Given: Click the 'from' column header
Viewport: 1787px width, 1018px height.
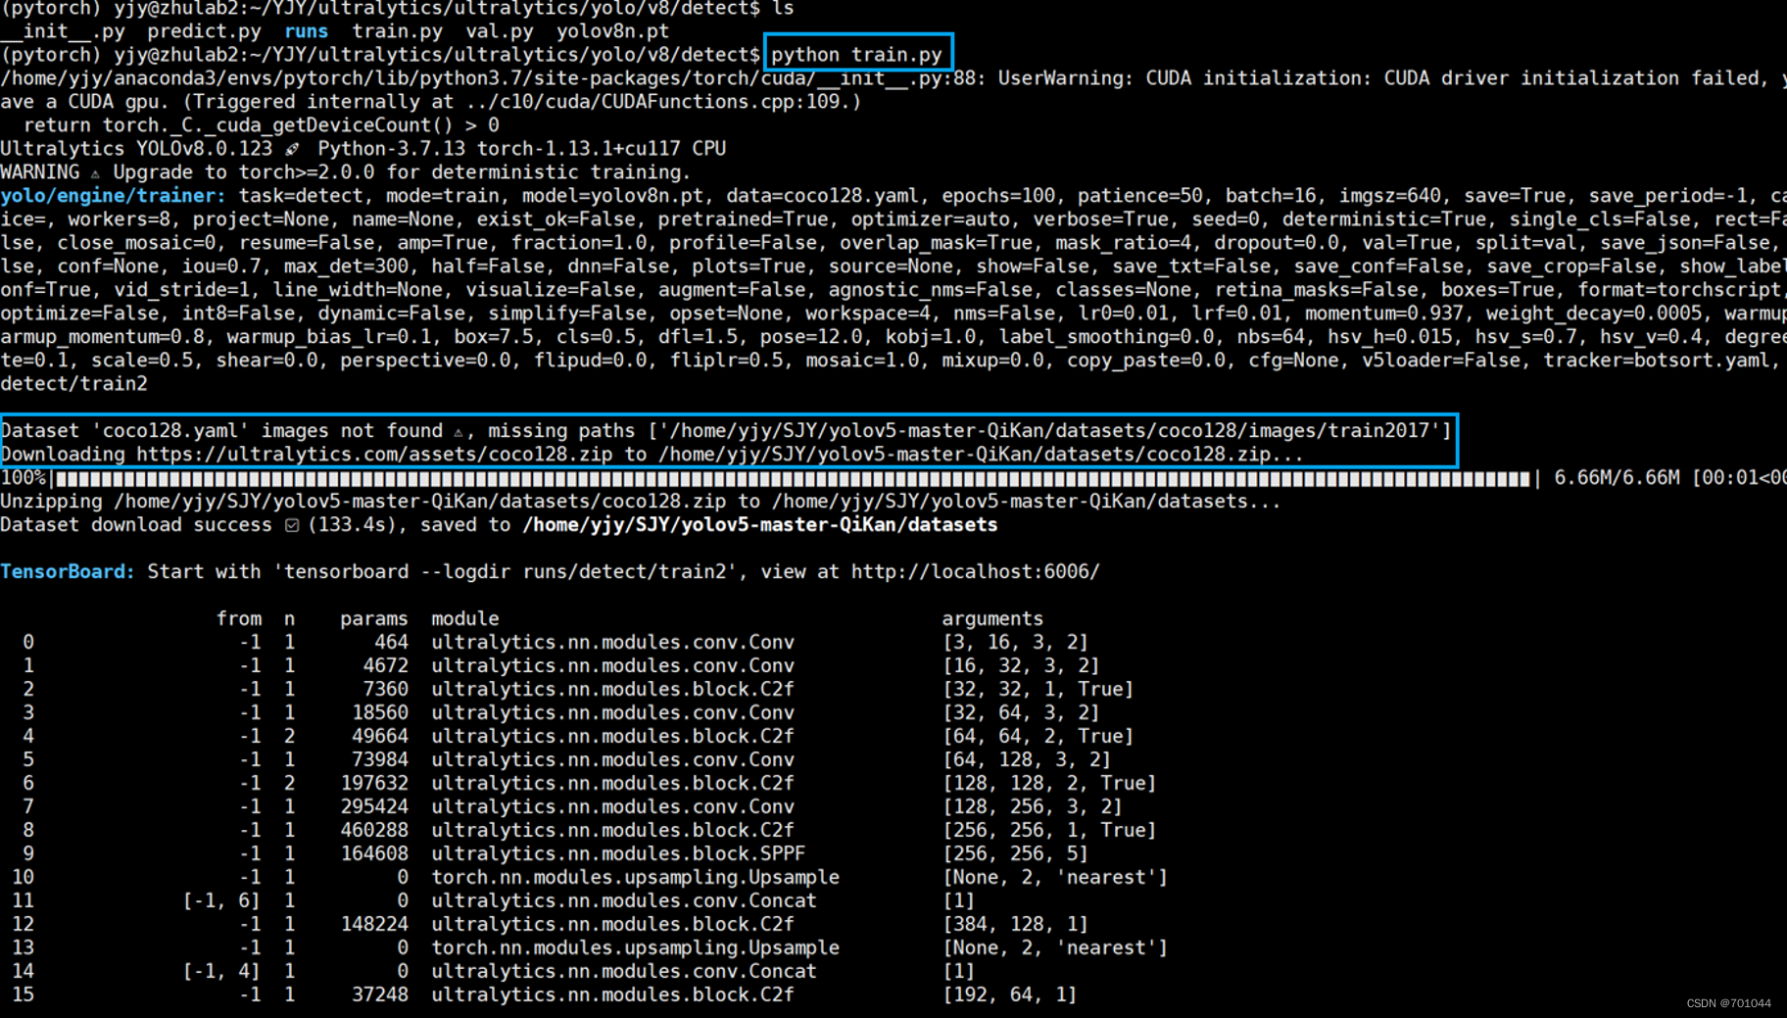Looking at the screenshot, I should pos(239,619).
